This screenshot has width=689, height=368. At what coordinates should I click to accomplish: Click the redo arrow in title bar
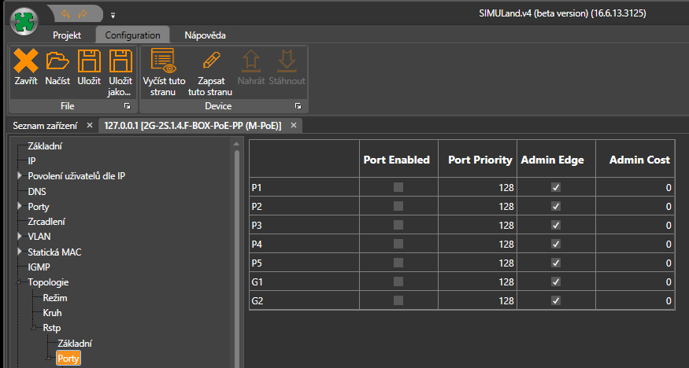[83, 14]
